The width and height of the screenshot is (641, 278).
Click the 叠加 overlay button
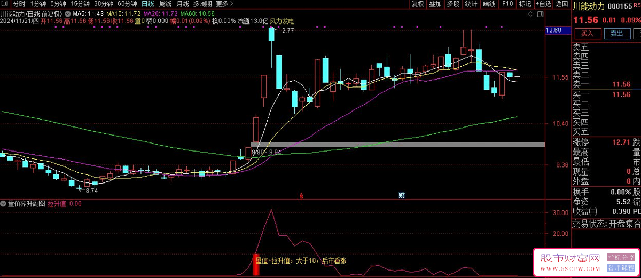click(435, 4)
